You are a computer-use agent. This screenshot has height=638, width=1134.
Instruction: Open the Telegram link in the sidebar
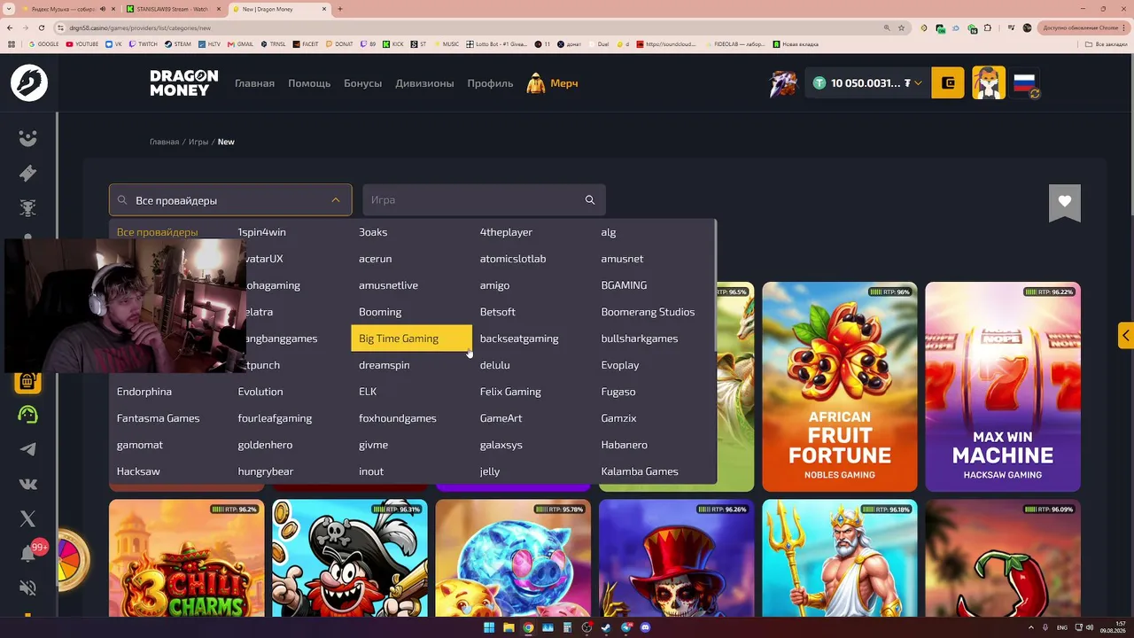28,449
